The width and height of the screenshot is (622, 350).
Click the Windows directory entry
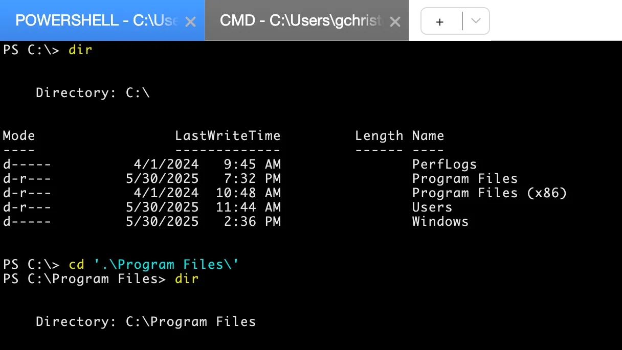pyautogui.click(x=440, y=221)
